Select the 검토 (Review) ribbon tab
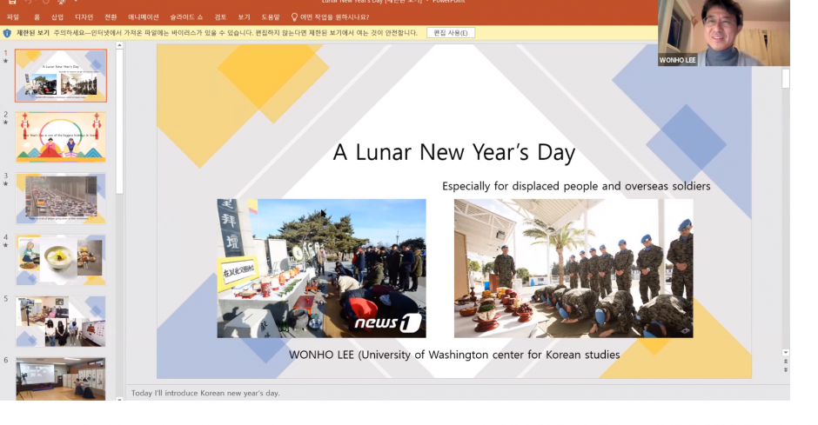The height and width of the screenshot is (425, 818). click(x=220, y=17)
